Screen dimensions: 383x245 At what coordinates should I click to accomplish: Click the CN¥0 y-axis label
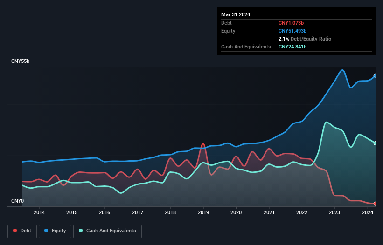[x=17, y=201]
